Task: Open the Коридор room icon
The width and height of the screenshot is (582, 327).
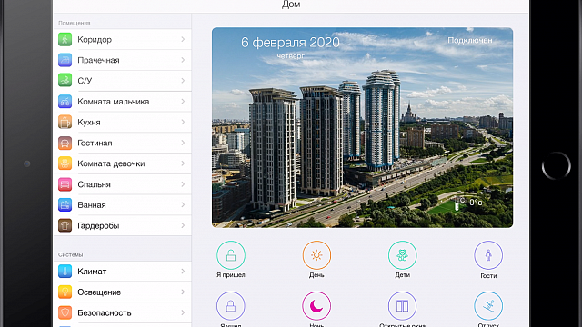Action: click(x=65, y=39)
